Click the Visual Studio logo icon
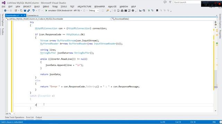 [x=3, y=3]
